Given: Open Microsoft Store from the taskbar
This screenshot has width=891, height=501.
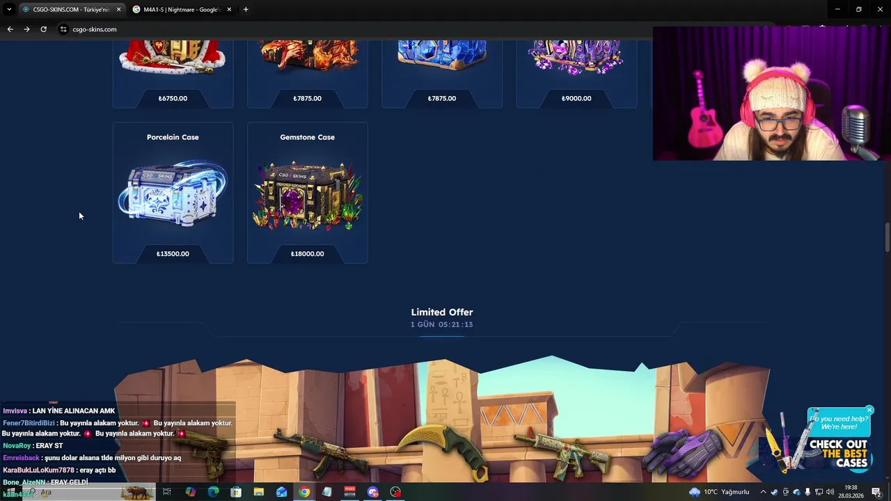Looking at the screenshot, I should pyautogui.click(x=236, y=492).
